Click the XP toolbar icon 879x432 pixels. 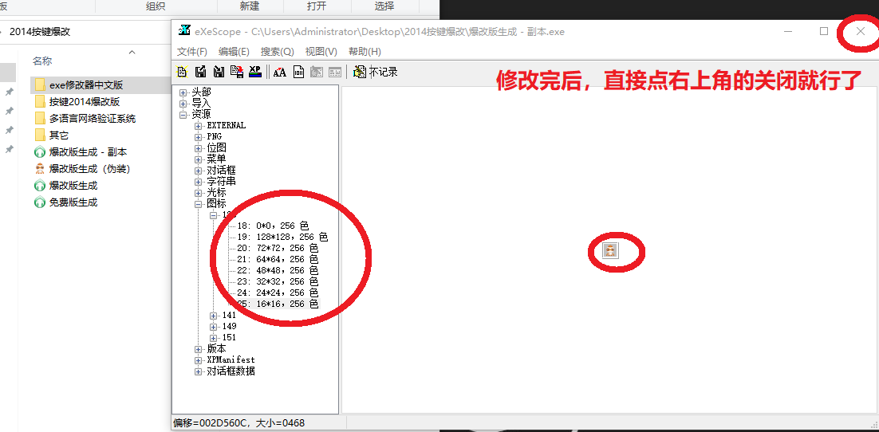point(255,72)
